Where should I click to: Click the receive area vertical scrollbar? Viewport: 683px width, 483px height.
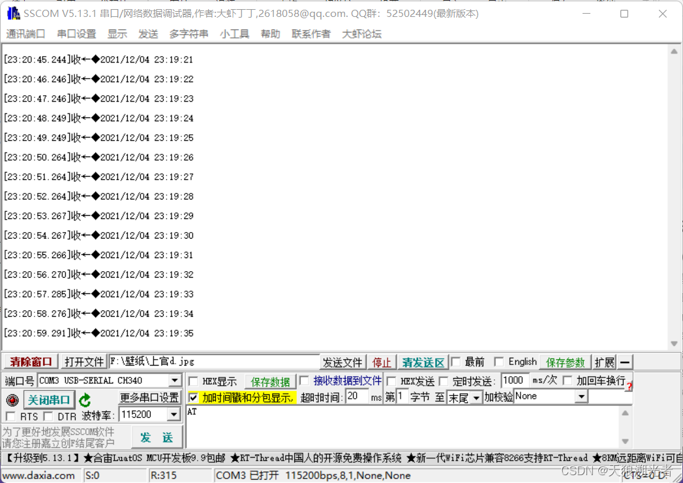(x=675, y=196)
